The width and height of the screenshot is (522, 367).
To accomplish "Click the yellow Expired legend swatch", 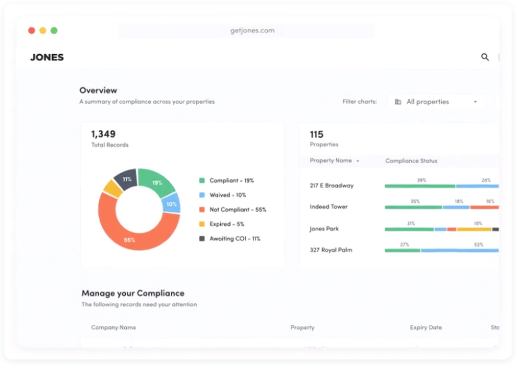I will (x=201, y=224).
